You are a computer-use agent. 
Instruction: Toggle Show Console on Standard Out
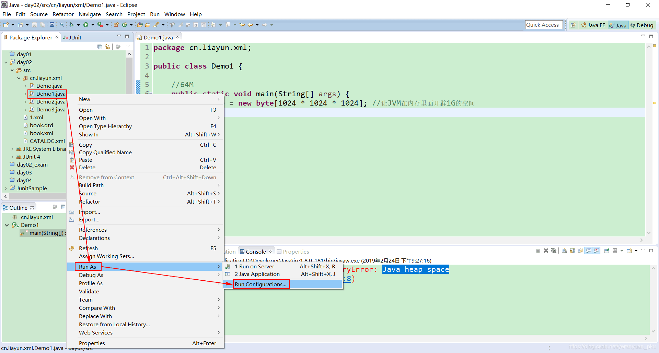(588, 251)
